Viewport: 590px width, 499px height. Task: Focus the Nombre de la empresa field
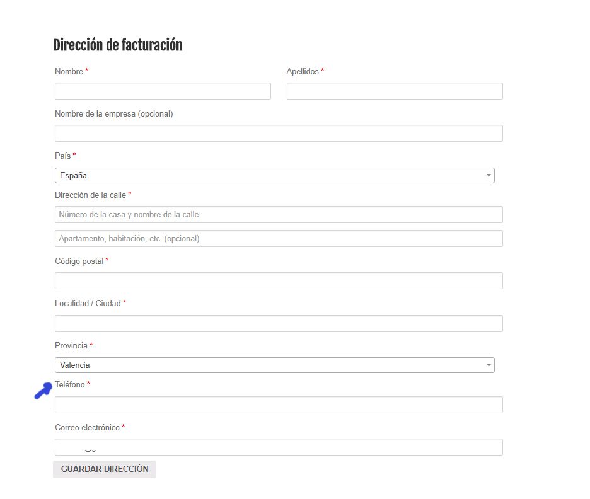(x=279, y=133)
